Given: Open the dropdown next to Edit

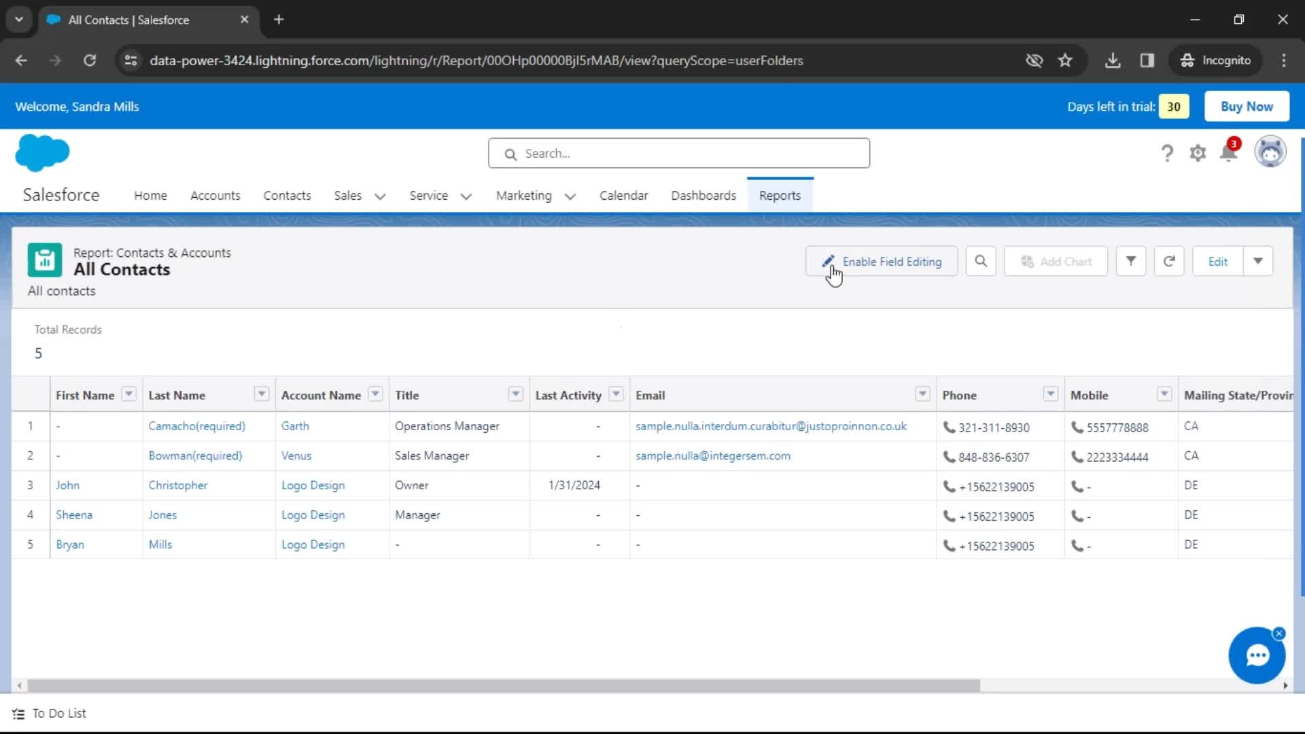Looking at the screenshot, I should click(x=1258, y=261).
